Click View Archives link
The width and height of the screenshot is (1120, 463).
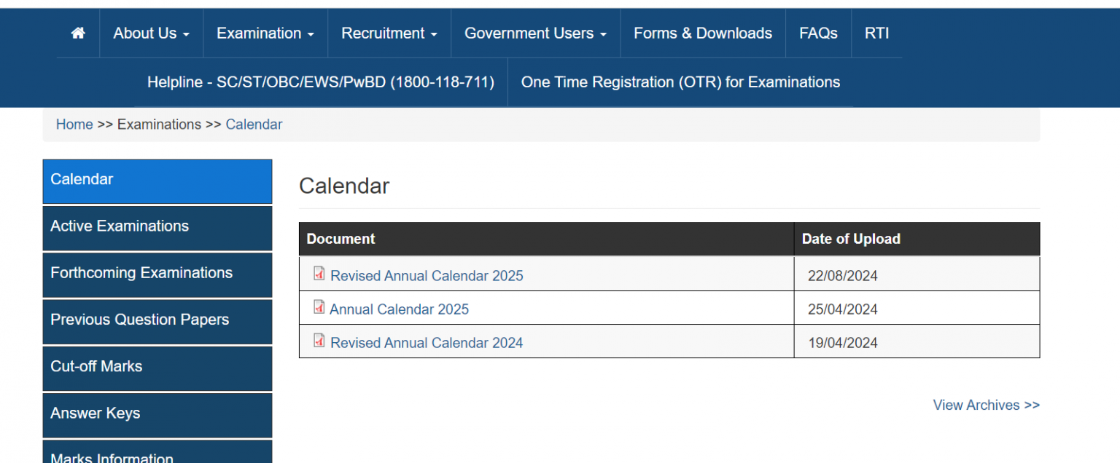(x=986, y=405)
